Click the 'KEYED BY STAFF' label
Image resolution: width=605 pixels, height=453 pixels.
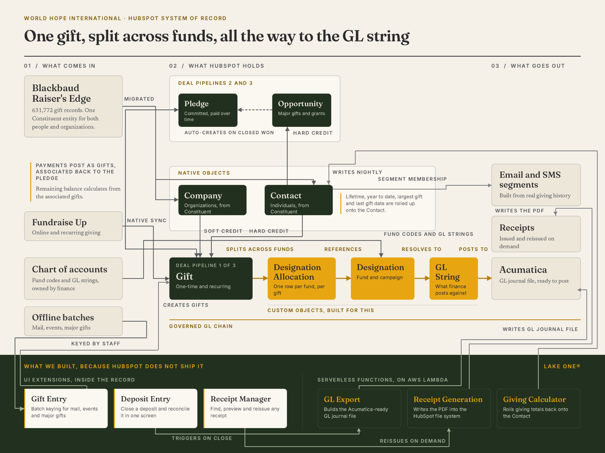click(96, 344)
